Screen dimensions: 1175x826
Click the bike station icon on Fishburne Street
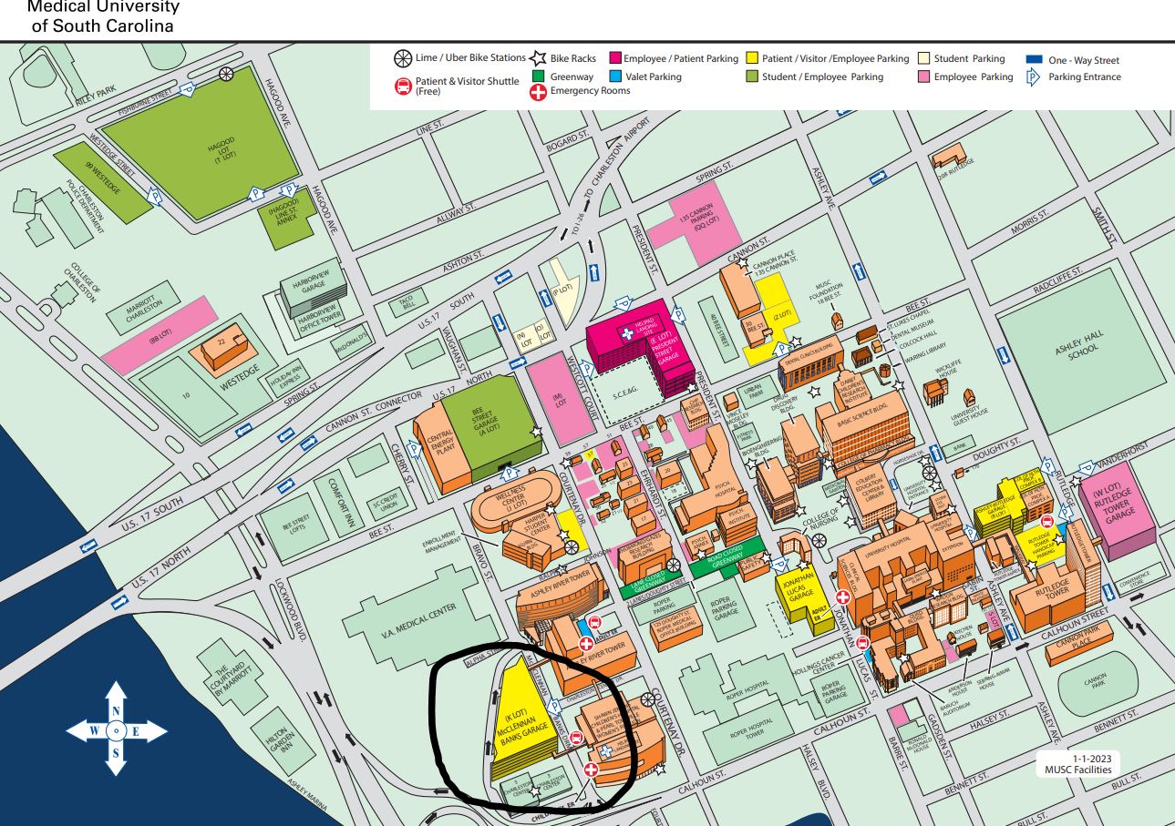coord(225,72)
